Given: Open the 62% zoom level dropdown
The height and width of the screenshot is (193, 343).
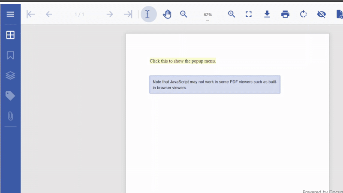Looking at the screenshot, I should [208, 15].
